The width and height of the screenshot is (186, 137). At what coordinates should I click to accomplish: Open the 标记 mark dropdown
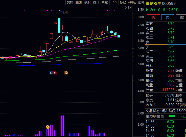[x=123, y=2]
